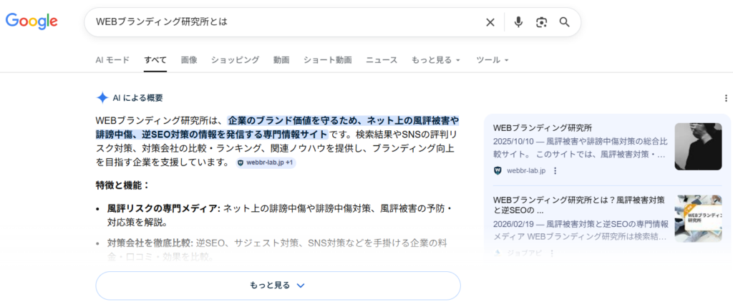Start voice search with microphone icon
Image resolution: width=733 pixels, height=307 pixels.
[x=518, y=22]
